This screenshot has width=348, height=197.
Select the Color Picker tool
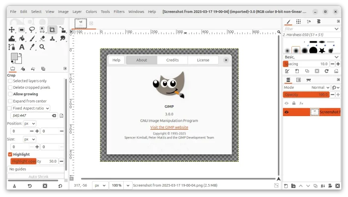[32, 47]
